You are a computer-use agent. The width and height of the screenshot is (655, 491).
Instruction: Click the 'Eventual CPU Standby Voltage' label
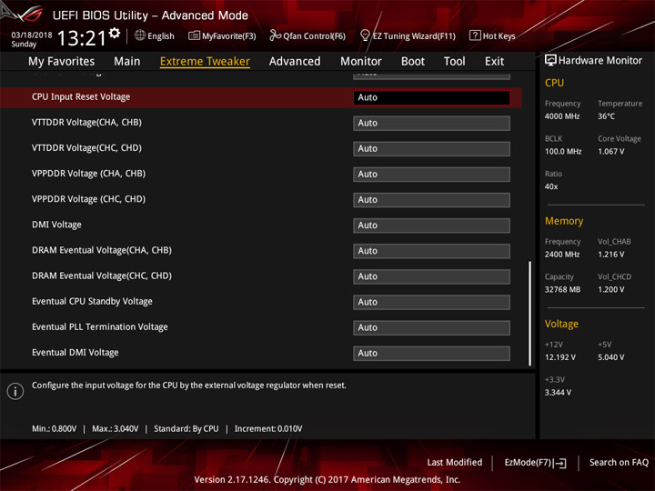92,302
